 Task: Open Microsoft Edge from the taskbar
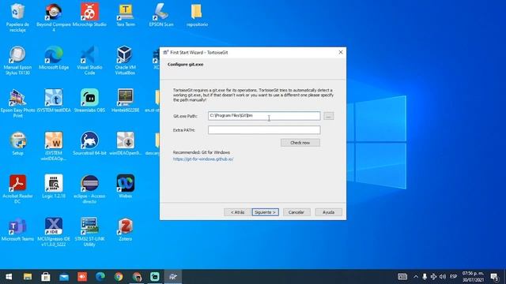point(100,277)
